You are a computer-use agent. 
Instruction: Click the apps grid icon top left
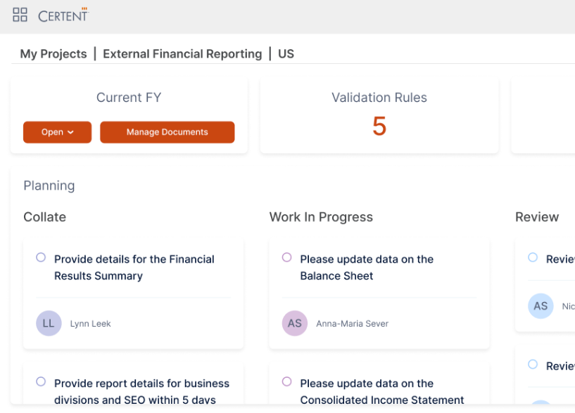click(20, 15)
